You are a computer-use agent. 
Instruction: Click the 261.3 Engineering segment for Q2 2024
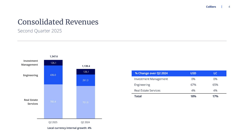point(86,80)
